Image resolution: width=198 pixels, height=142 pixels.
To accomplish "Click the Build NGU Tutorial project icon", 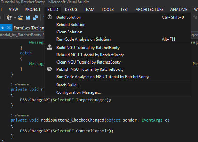I will pos(49,47).
